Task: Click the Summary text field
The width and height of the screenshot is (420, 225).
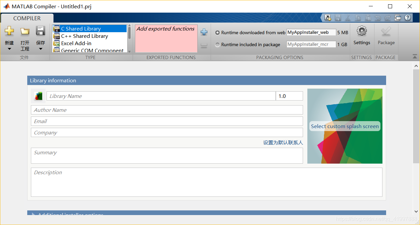Action: (167, 156)
